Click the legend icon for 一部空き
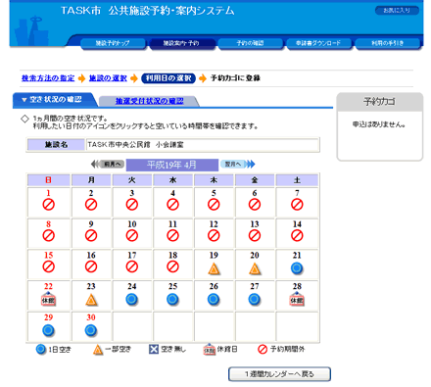Screen dimensions: 431x387 pos(98,350)
